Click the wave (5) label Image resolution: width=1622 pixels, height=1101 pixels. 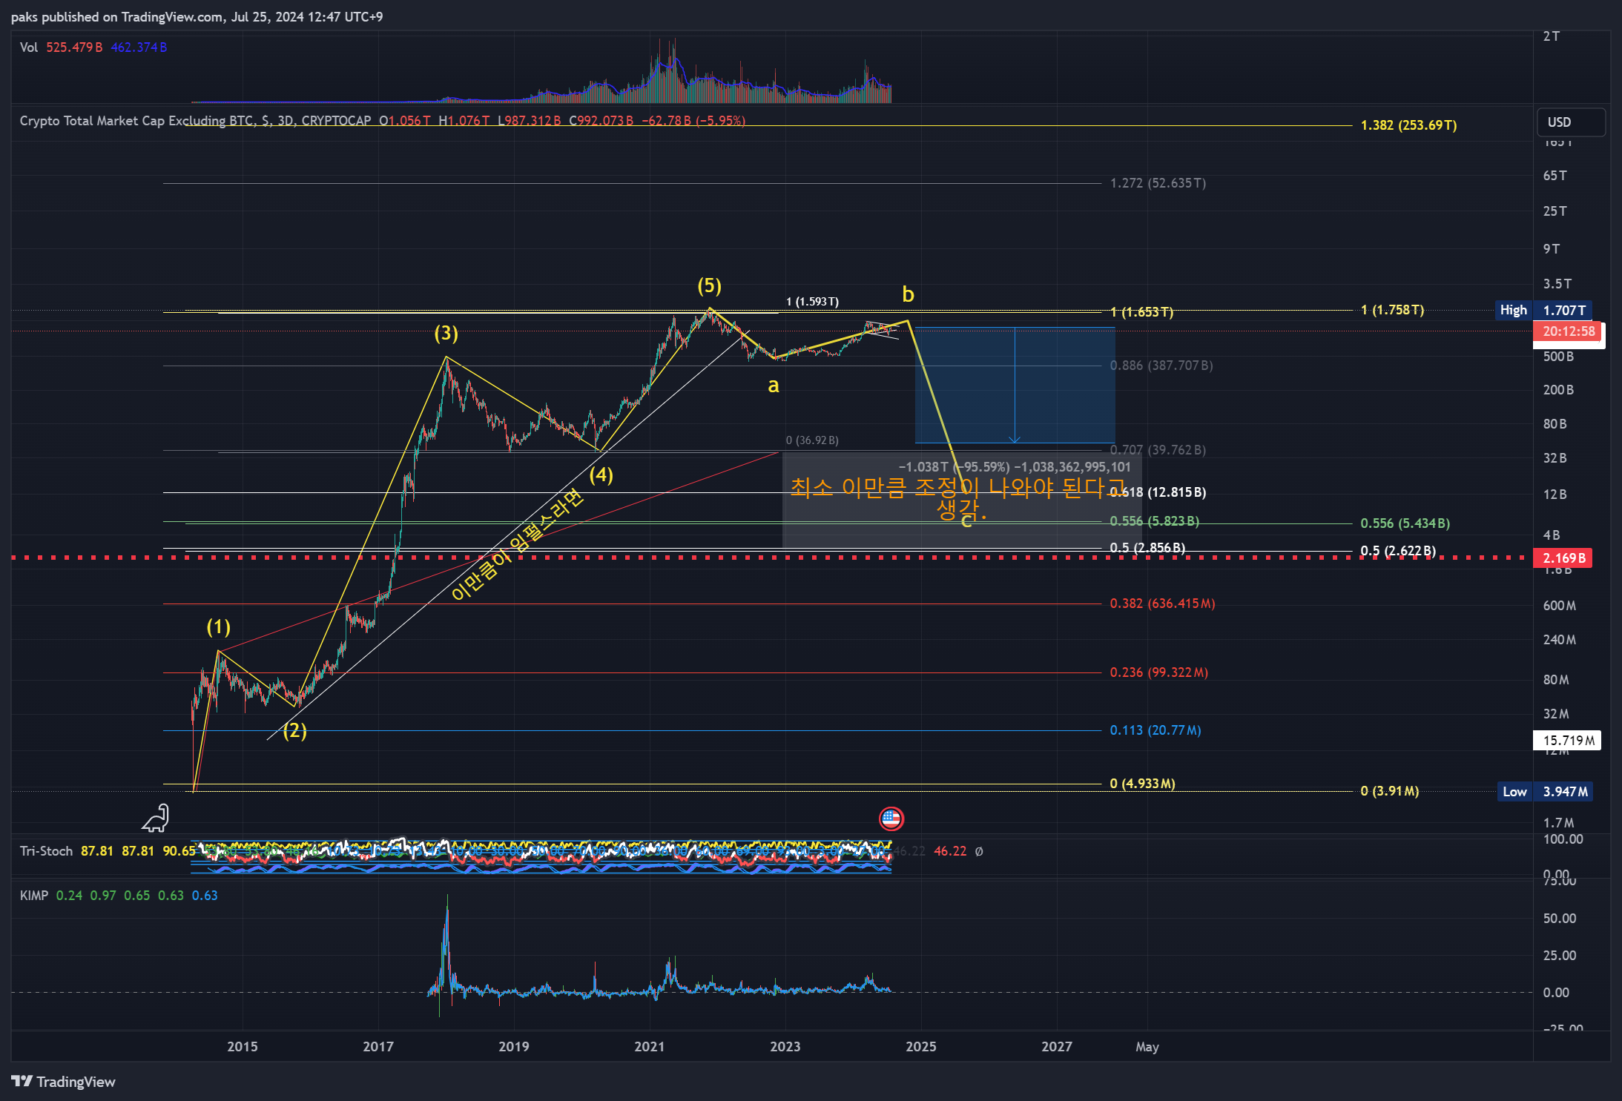[709, 286]
